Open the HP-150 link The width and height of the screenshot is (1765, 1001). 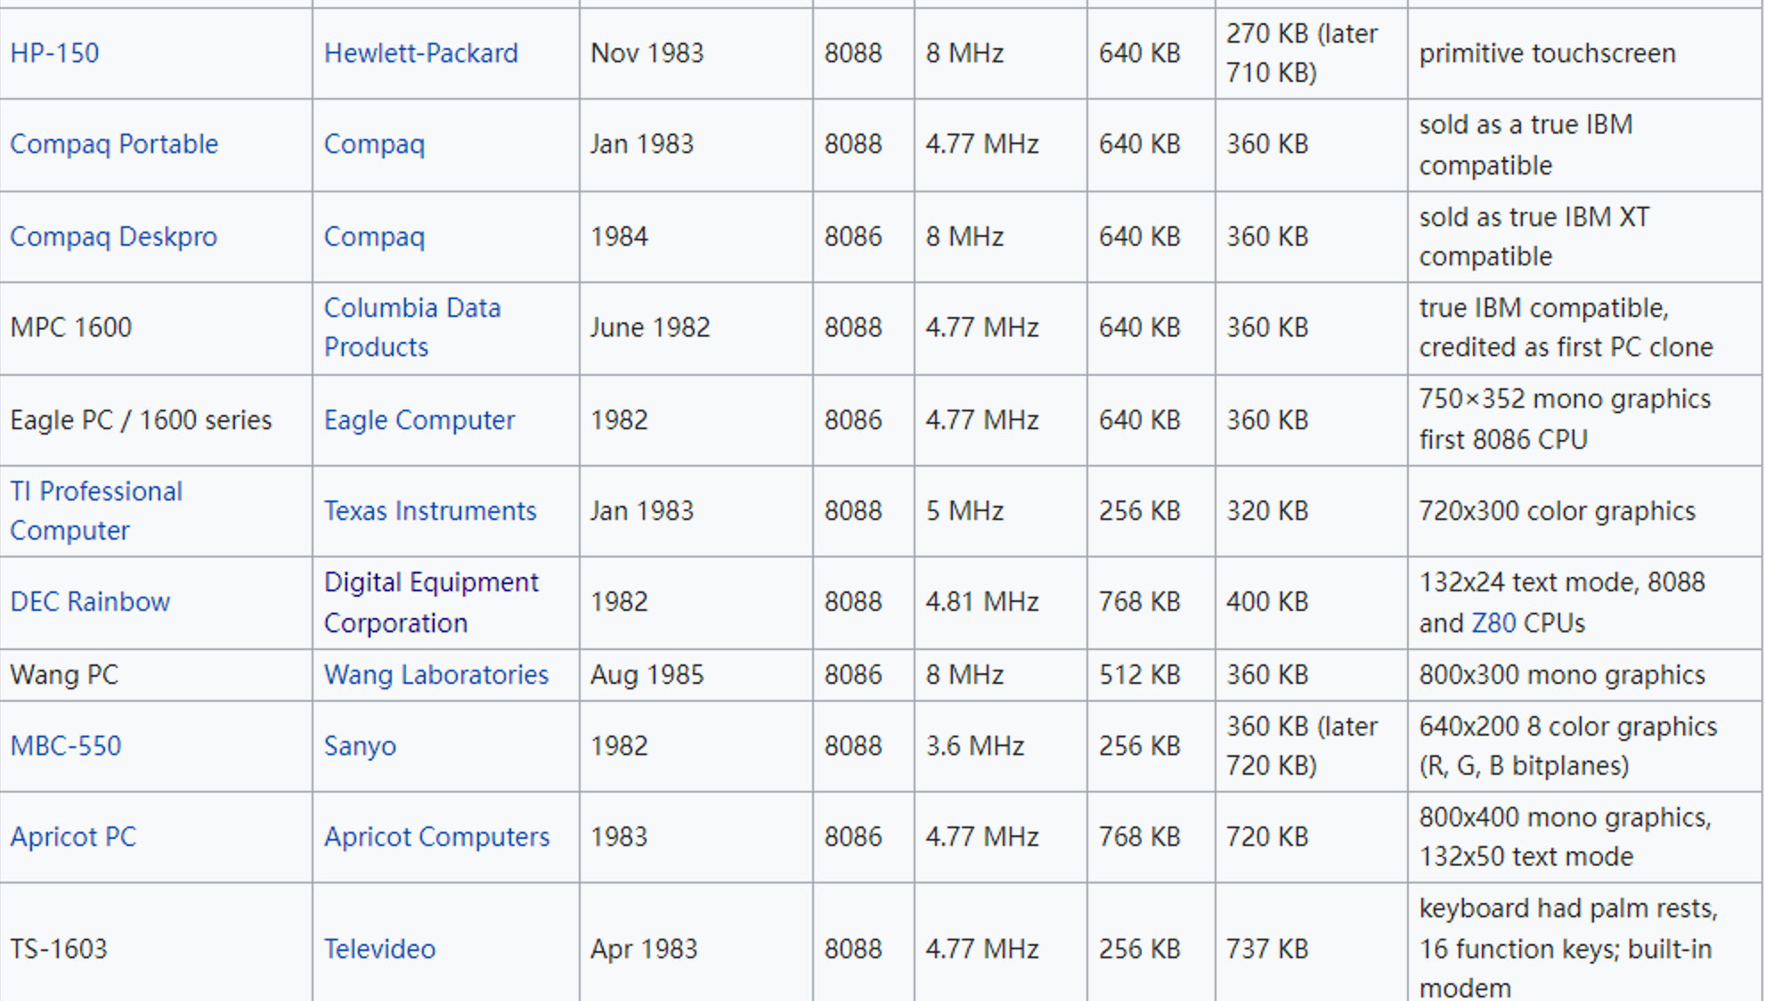[x=54, y=53]
